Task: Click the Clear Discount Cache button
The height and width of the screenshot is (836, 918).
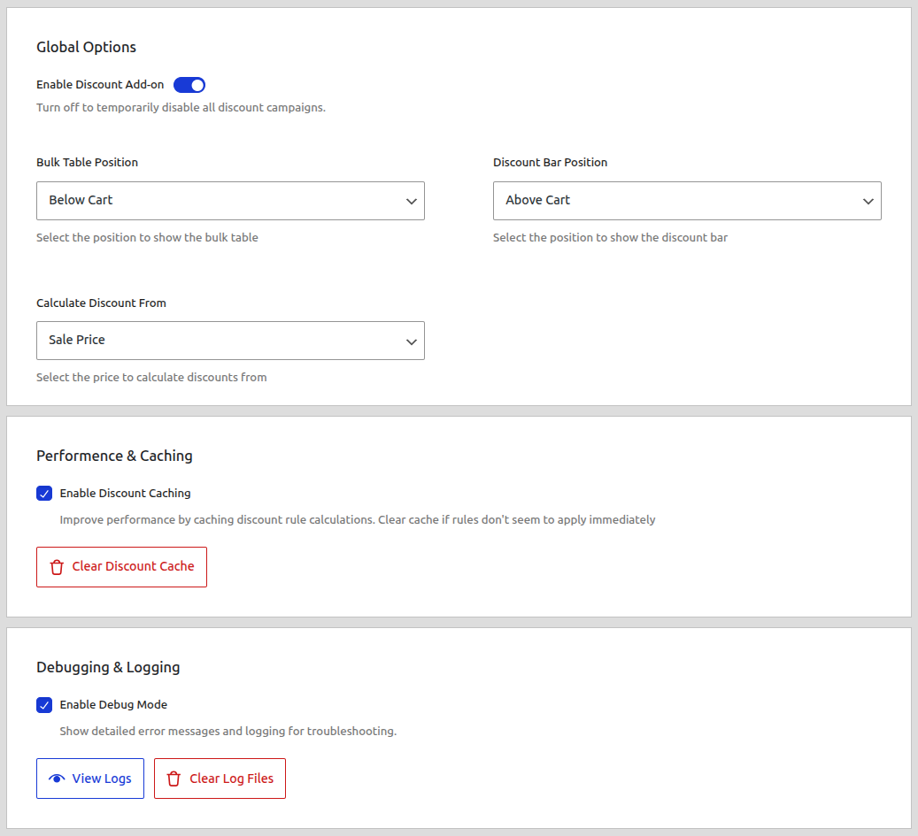Action: [x=121, y=566]
